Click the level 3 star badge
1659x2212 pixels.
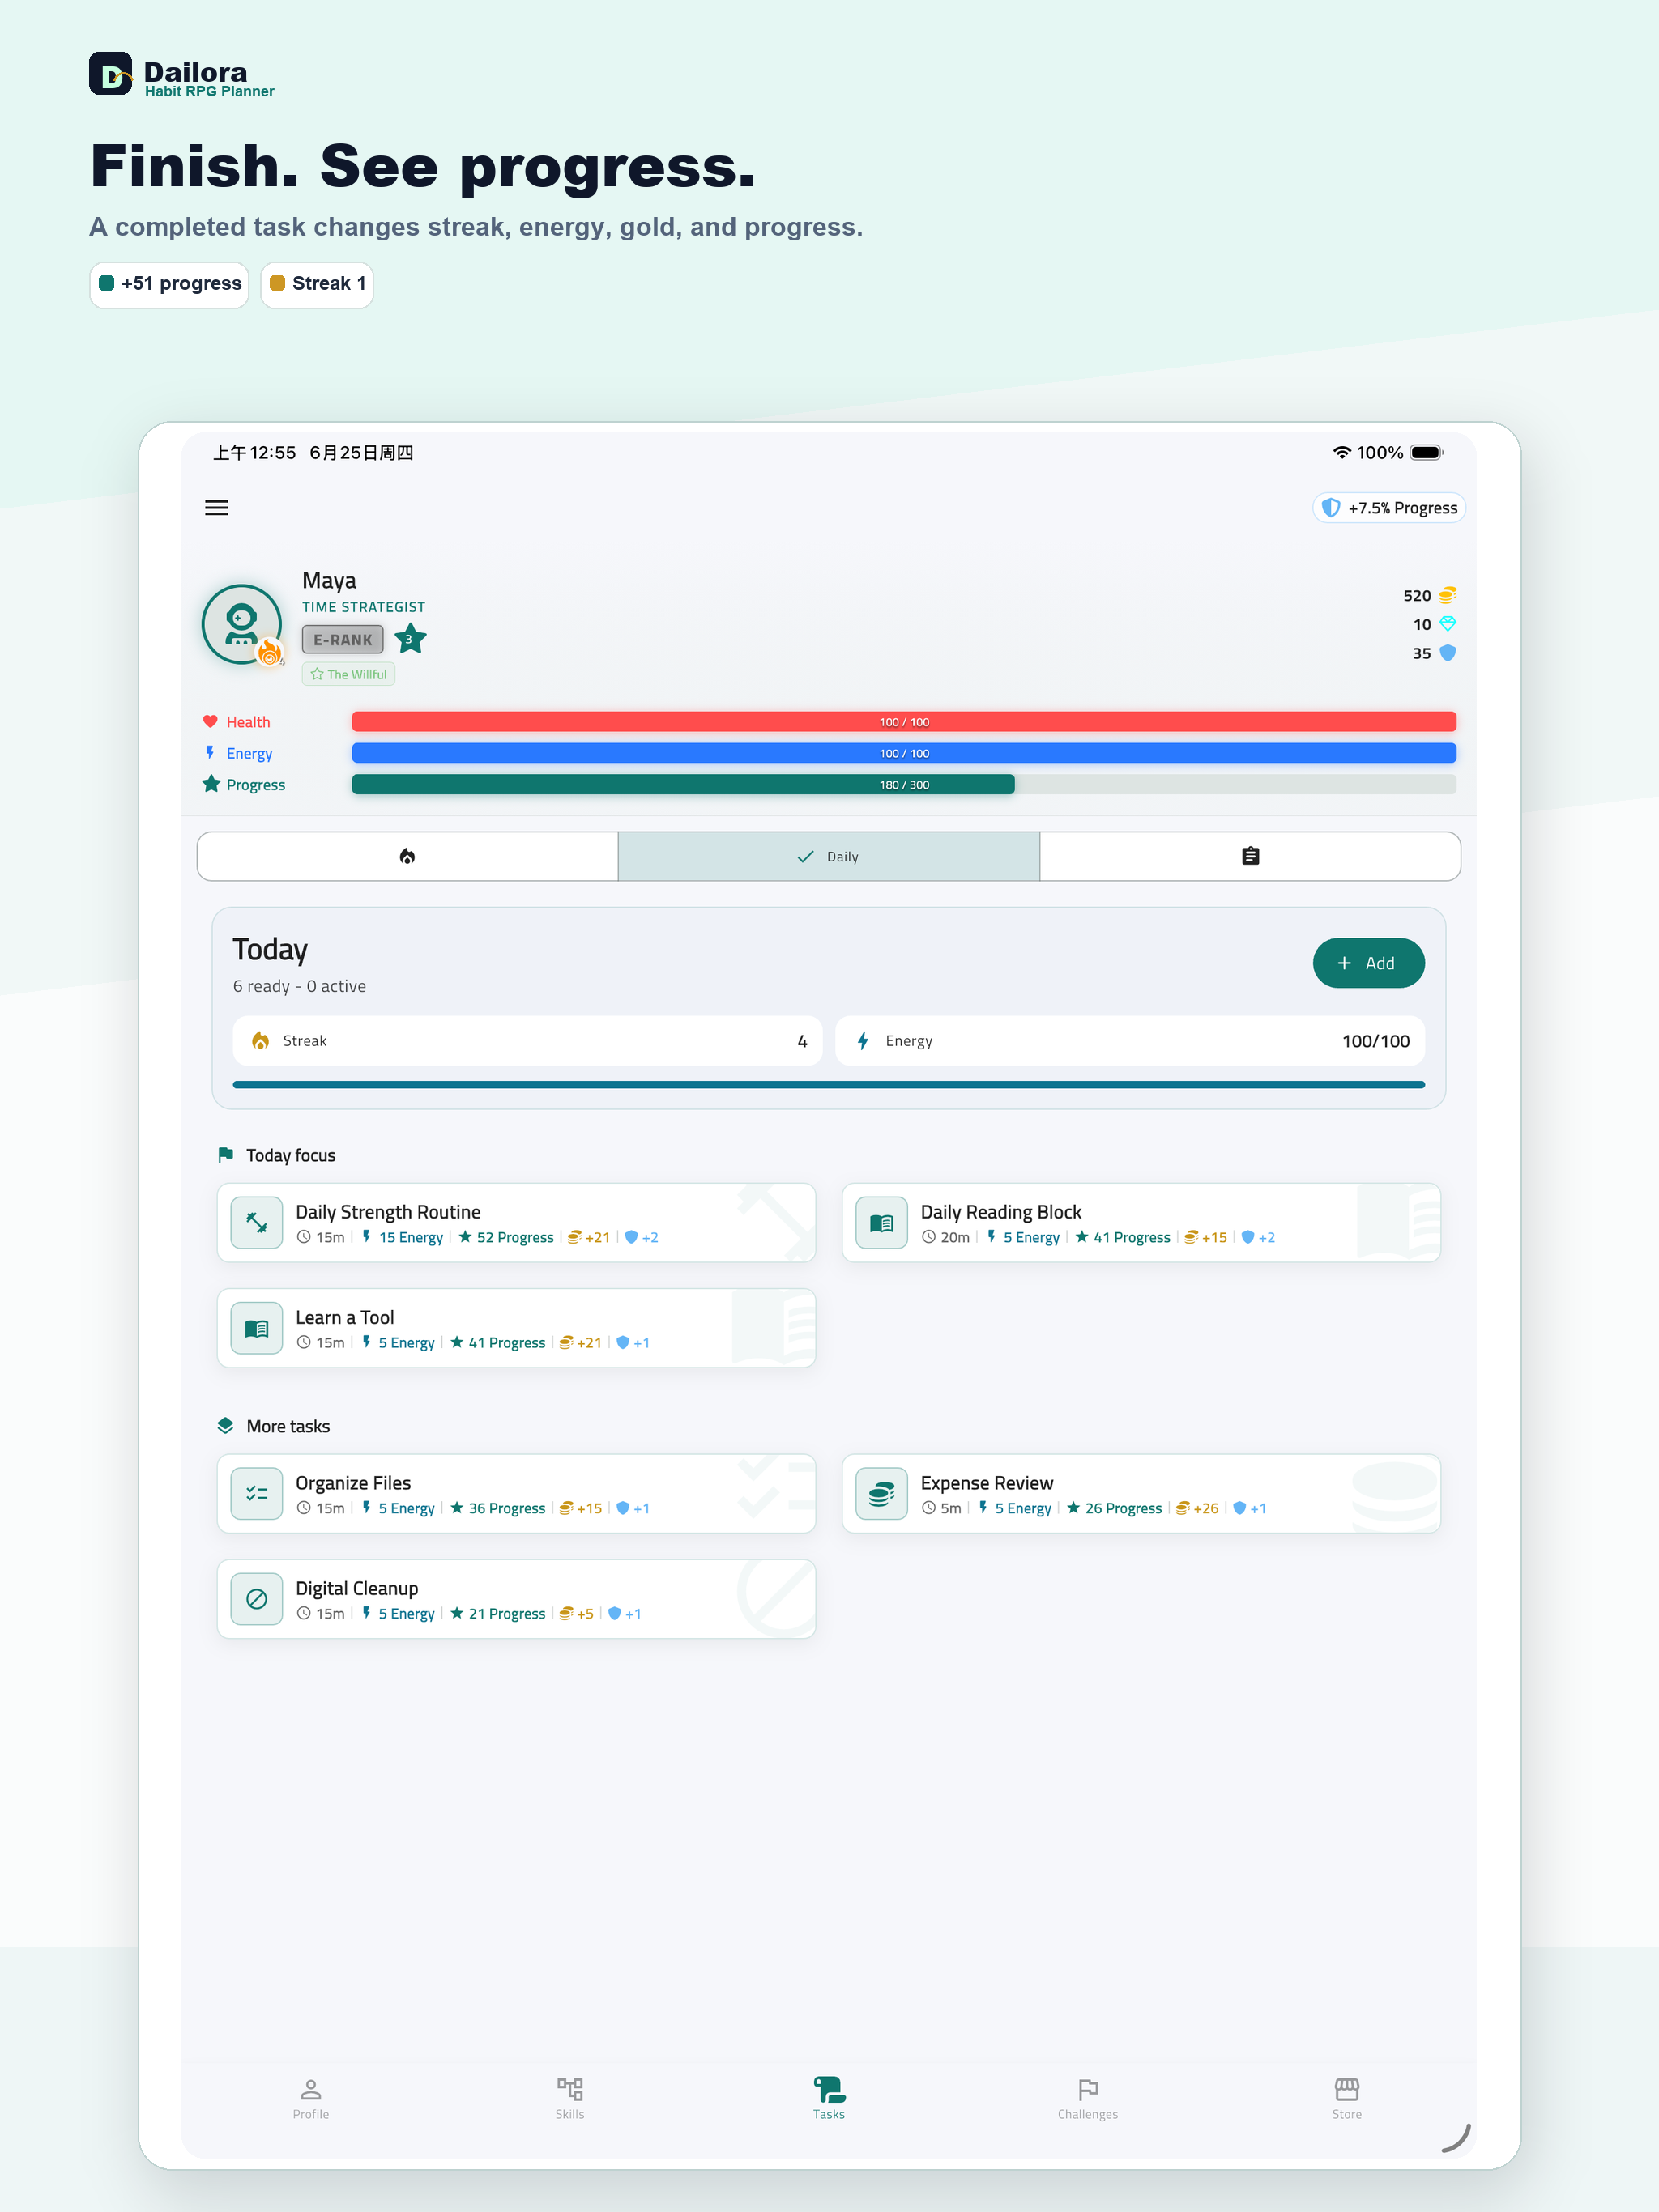pyautogui.click(x=410, y=639)
